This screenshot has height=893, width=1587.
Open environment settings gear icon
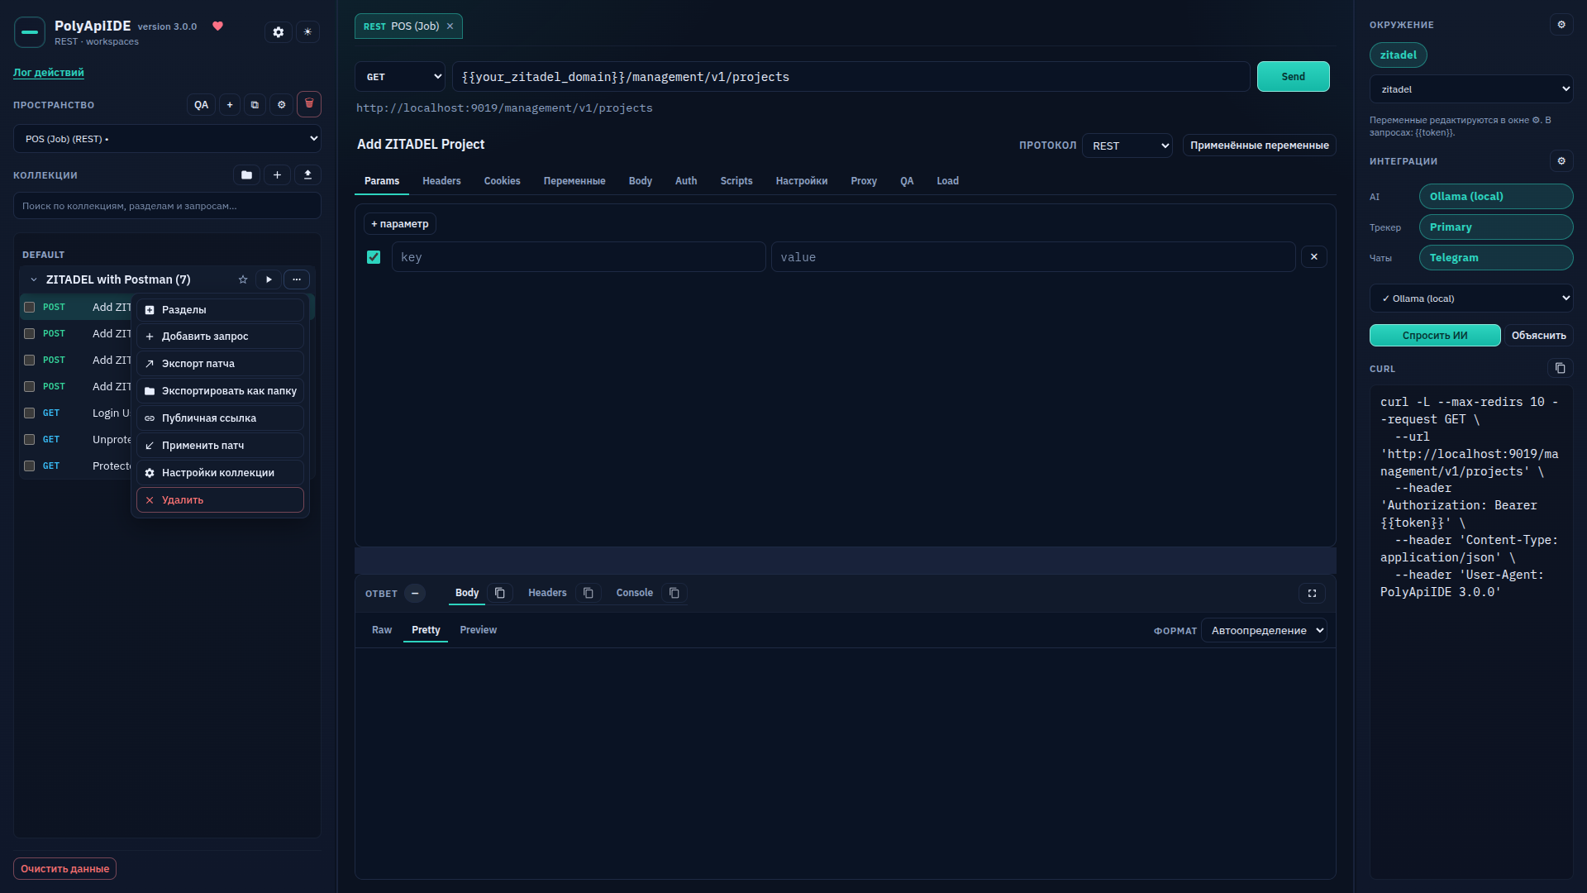pyautogui.click(x=1561, y=25)
